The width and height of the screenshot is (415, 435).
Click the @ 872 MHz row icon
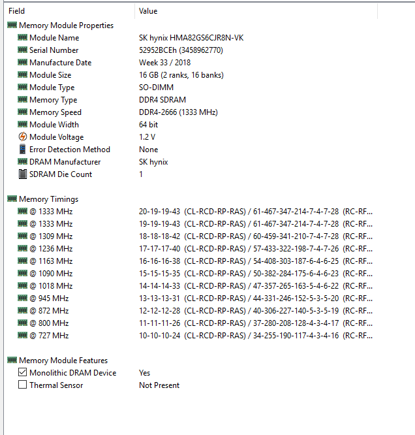pyautogui.click(x=22, y=310)
